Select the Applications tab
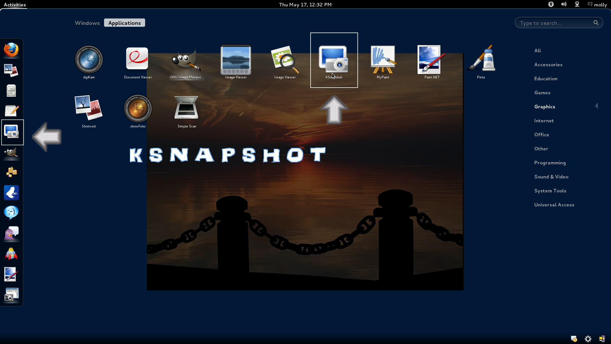 (124, 23)
